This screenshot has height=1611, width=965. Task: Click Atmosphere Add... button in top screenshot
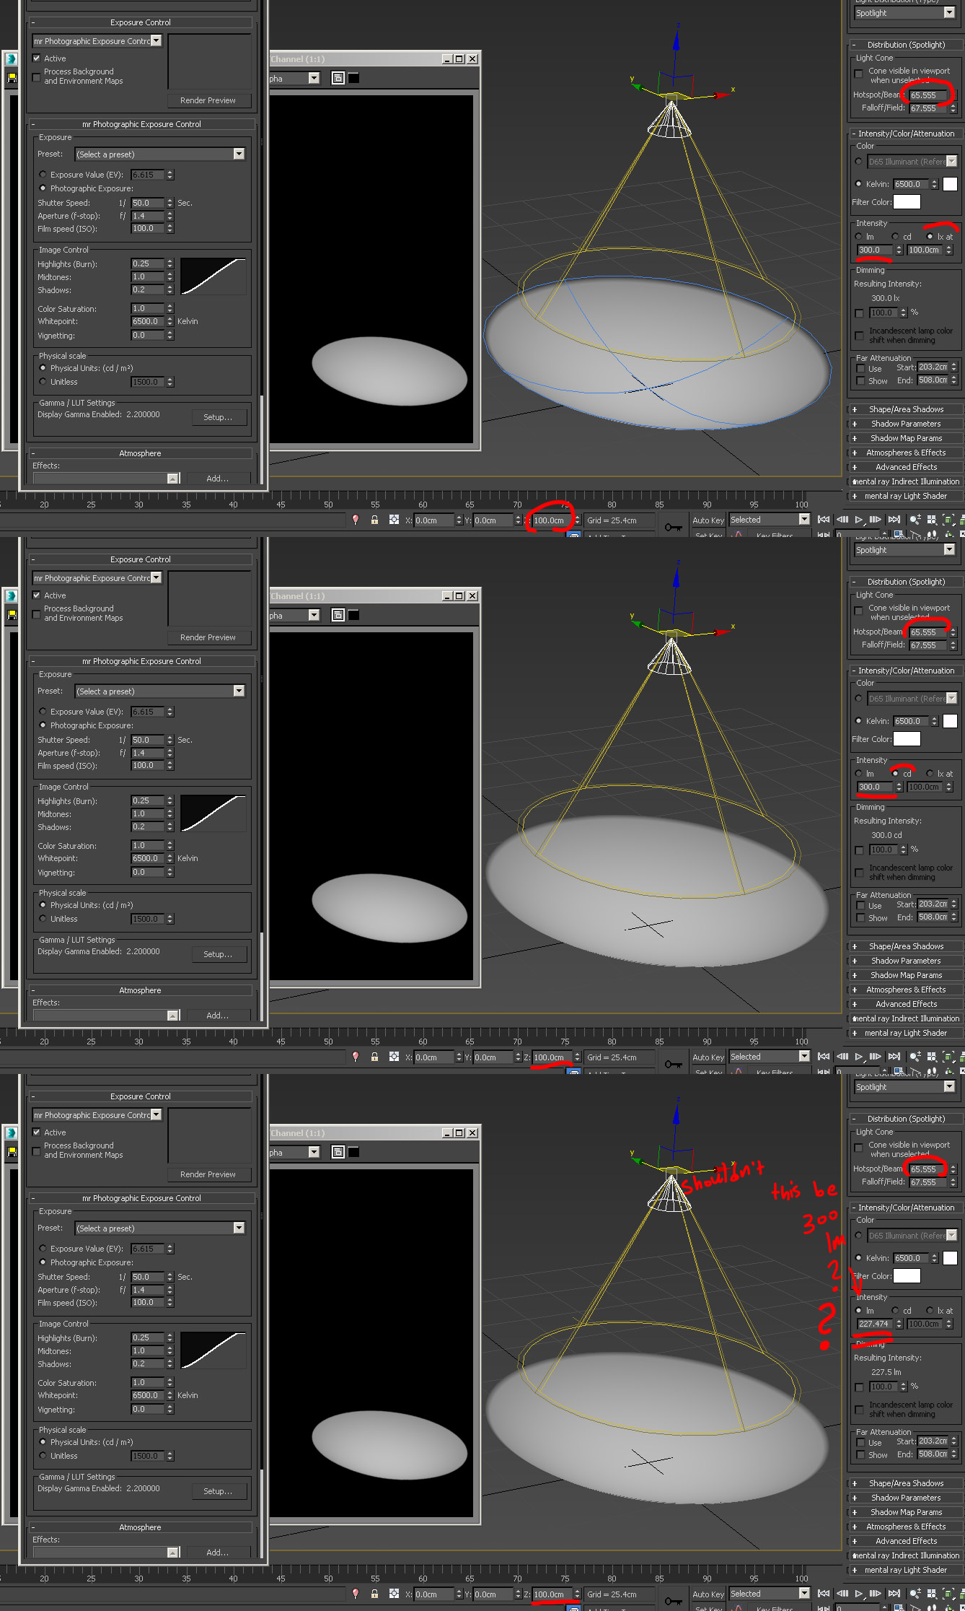click(218, 479)
